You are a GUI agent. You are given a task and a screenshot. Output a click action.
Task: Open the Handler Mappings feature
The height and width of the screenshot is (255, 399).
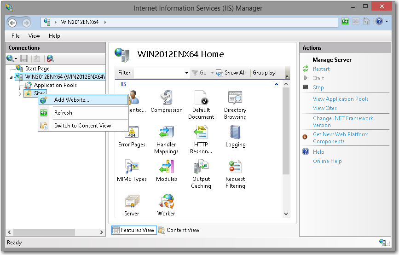166,140
